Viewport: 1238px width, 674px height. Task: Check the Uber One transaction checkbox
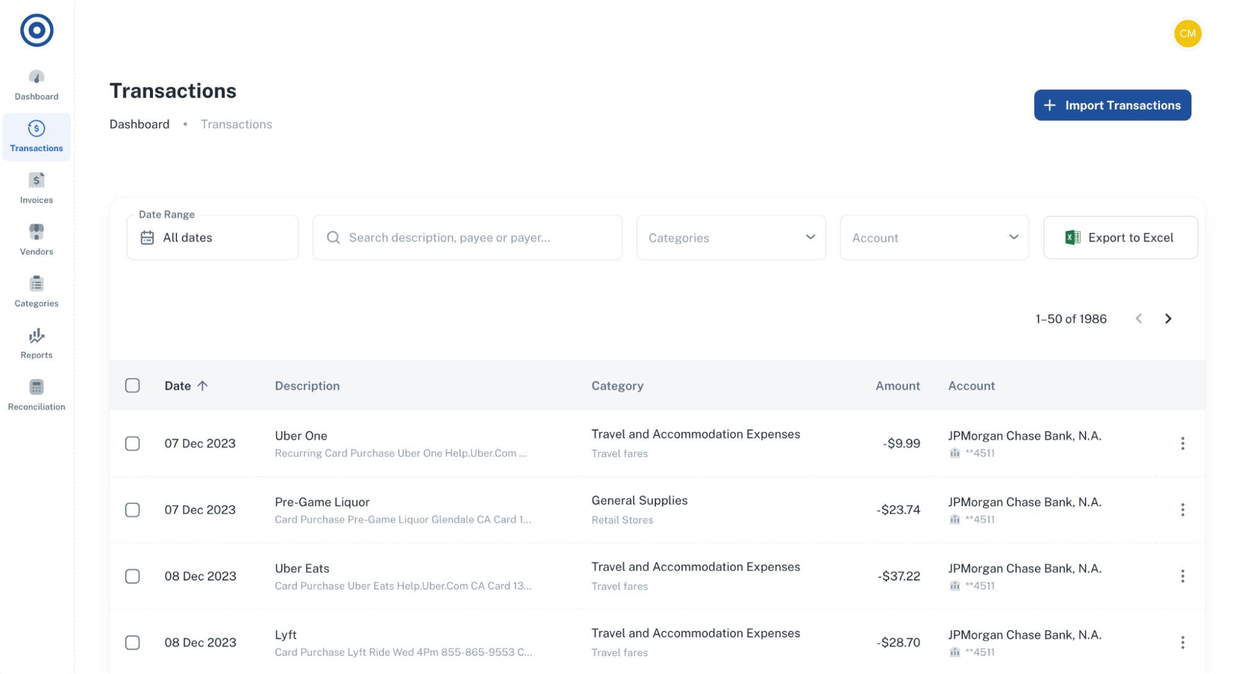[132, 444]
